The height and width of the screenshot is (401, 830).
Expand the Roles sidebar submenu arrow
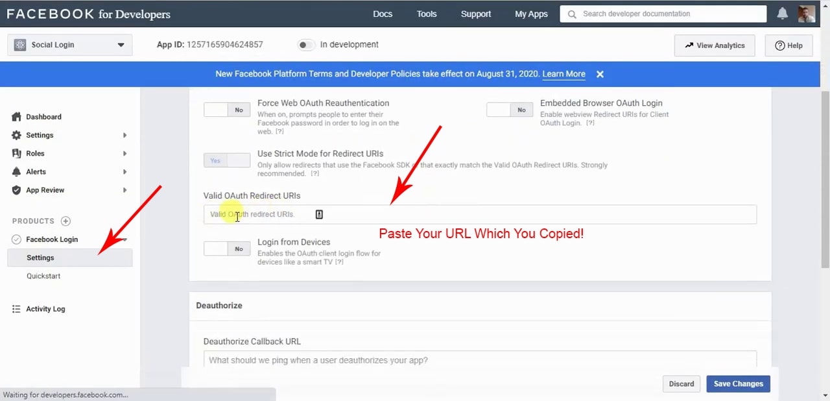click(x=124, y=153)
